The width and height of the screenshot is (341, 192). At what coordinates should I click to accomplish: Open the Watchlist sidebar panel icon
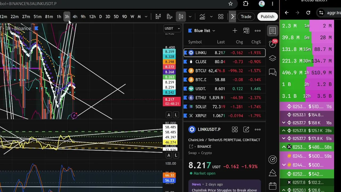(x=273, y=31)
